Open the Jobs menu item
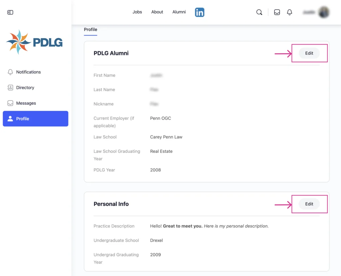Image resolution: width=341 pixels, height=276 pixels. click(137, 12)
